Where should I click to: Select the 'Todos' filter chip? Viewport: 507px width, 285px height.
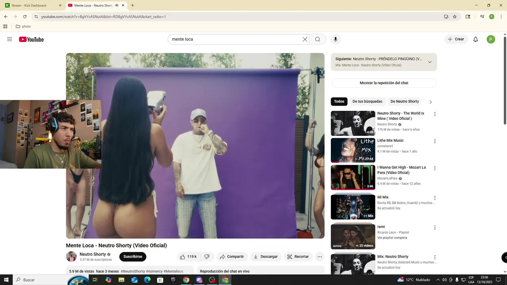coord(339,102)
